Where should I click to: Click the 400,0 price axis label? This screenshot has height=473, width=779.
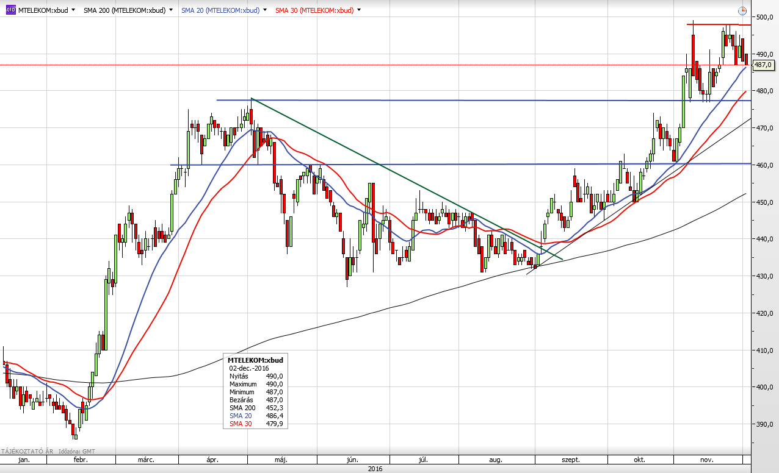[765, 387]
